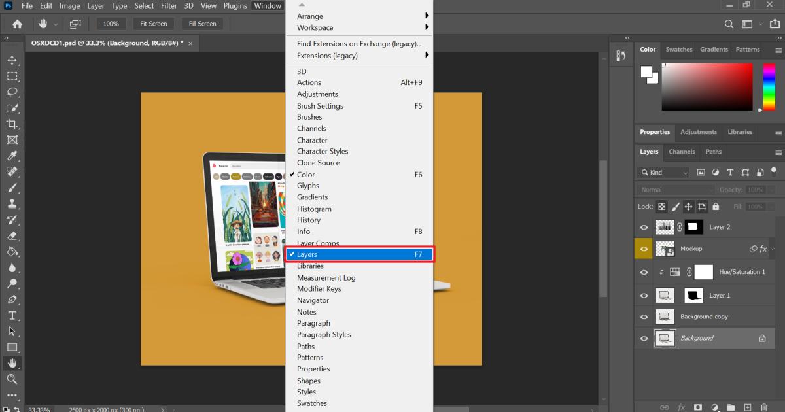This screenshot has height=412, width=785.
Task: Pick a hue on the rainbow color spectrum slider
Action: [x=769, y=85]
